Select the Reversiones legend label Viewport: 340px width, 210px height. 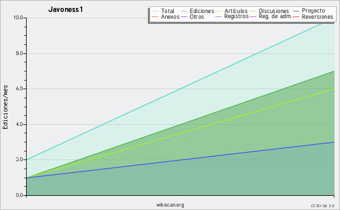pyautogui.click(x=317, y=16)
